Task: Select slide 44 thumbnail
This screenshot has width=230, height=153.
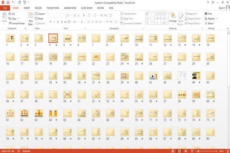Action: coord(196,76)
